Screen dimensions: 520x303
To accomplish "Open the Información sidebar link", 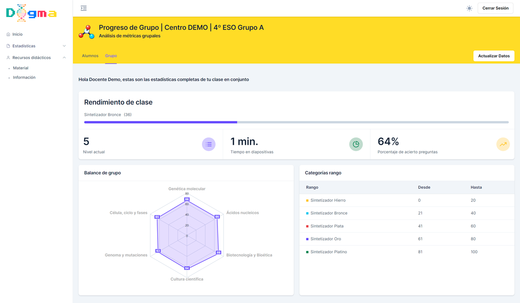I will 24,78.
